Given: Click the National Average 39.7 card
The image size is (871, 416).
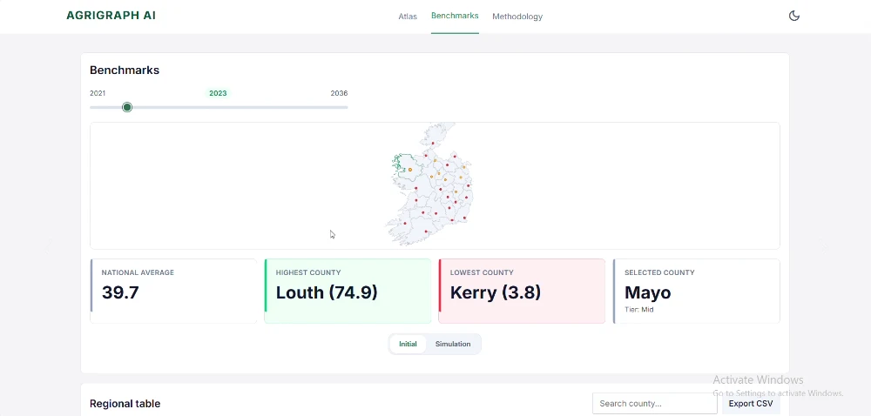Looking at the screenshot, I should click(173, 291).
